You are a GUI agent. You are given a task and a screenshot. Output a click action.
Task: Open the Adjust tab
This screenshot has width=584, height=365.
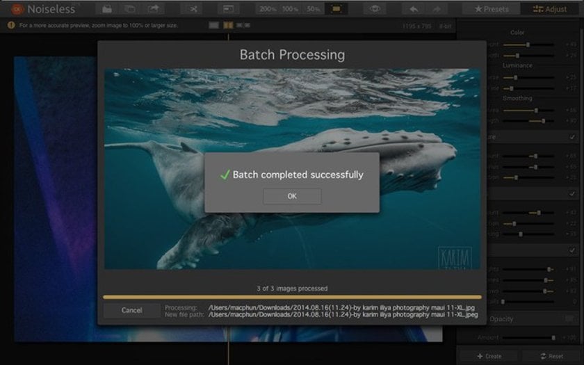pyautogui.click(x=550, y=9)
